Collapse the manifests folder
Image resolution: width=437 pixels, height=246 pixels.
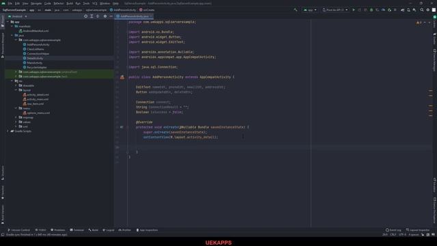click(12, 26)
